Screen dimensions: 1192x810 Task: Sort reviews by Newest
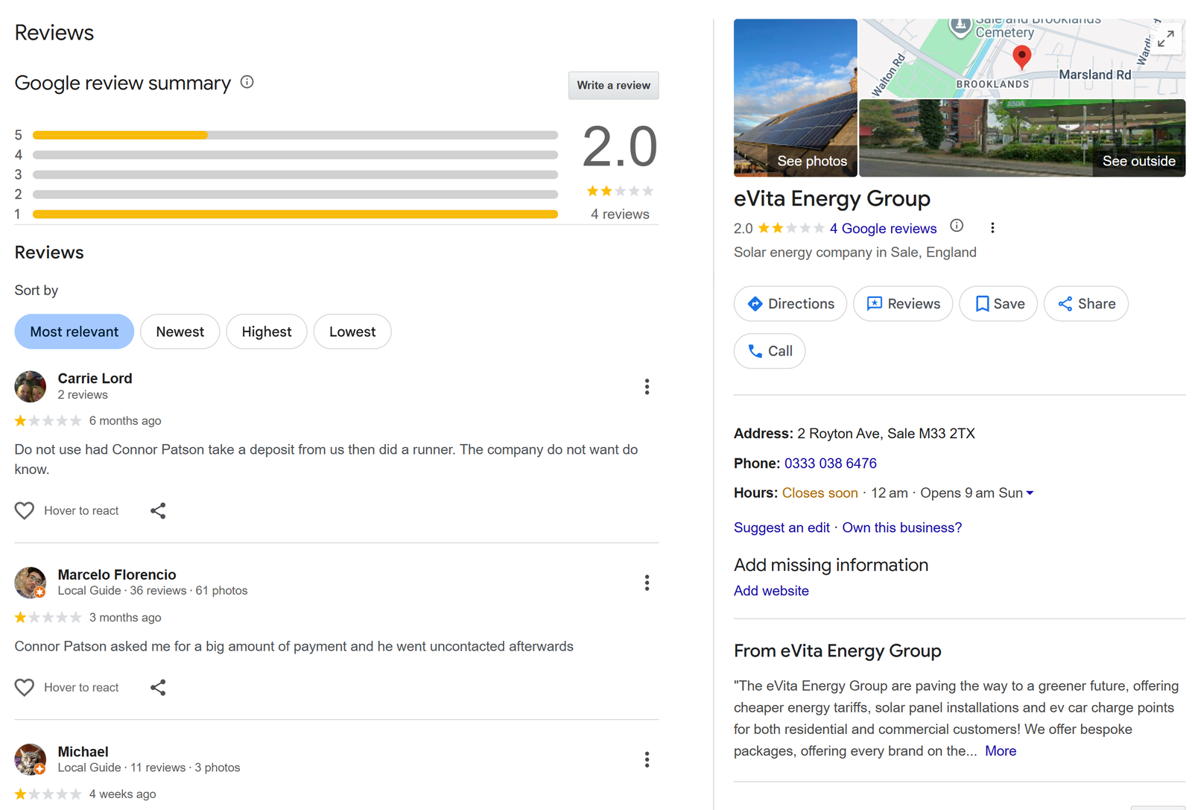tap(180, 332)
